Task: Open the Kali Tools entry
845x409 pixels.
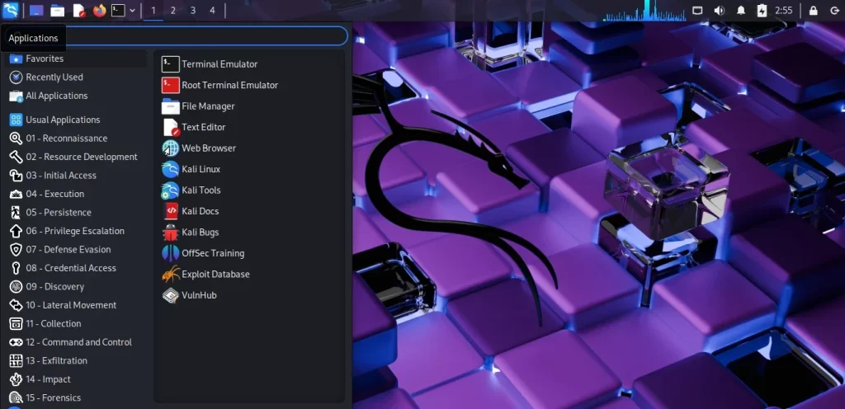Action: pyautogui.click(x=249, y=190)
